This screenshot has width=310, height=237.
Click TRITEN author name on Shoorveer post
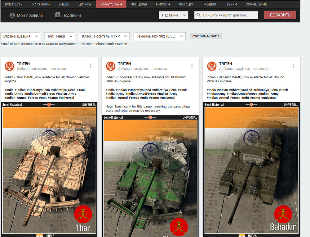(x=124, y=64)
